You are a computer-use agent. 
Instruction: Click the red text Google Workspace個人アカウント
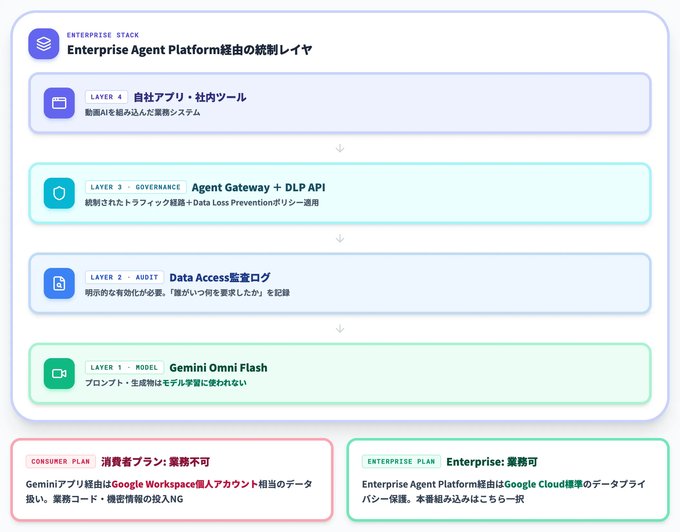point(185,484)
